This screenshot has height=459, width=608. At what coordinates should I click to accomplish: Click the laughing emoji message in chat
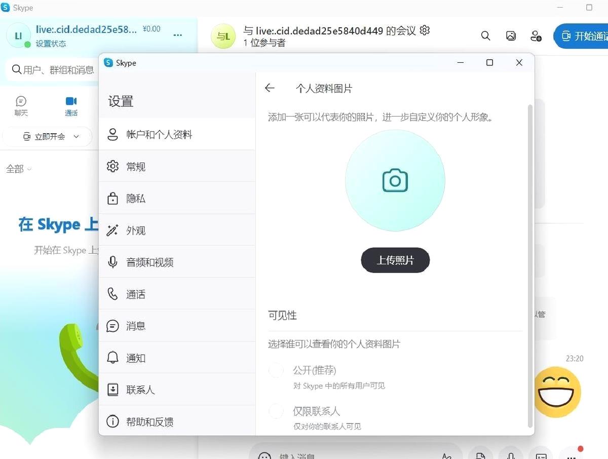click(557, 392)
